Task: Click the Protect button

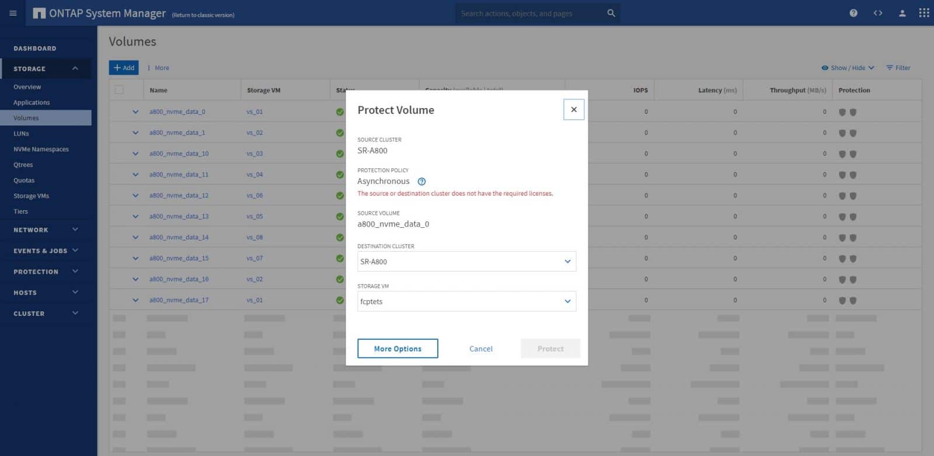Action: (550, 349)
